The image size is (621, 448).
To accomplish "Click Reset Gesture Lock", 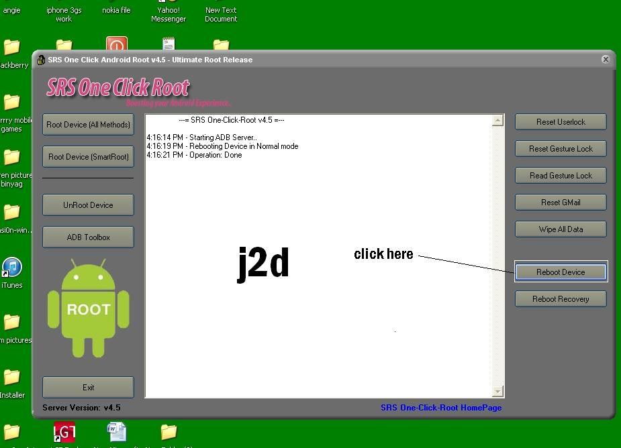I will pyautogui.click(x=561, y=149).
